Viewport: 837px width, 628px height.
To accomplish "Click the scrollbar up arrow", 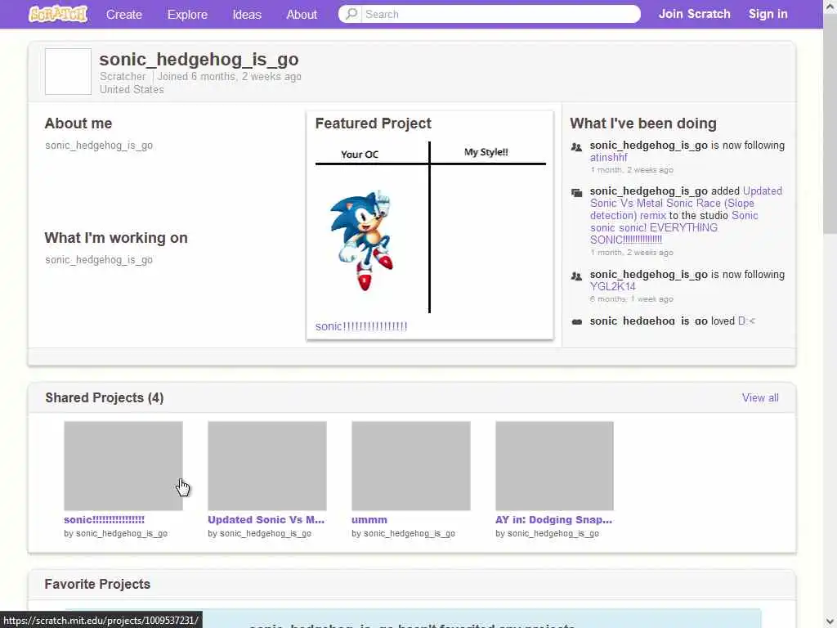I will click(x=830, y=7).
